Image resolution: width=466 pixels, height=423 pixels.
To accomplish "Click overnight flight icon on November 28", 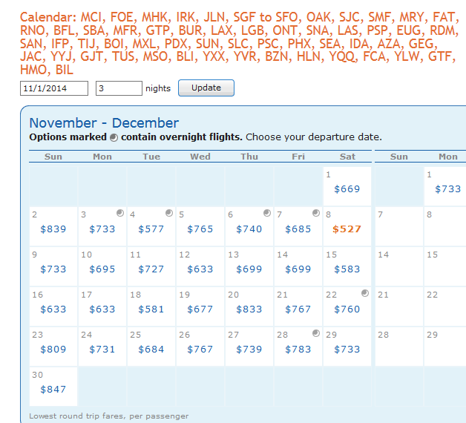I will [315, 334].
